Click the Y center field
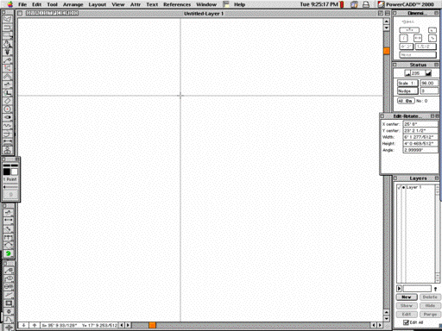Screen dimensions: 442x331 [420, 130]
